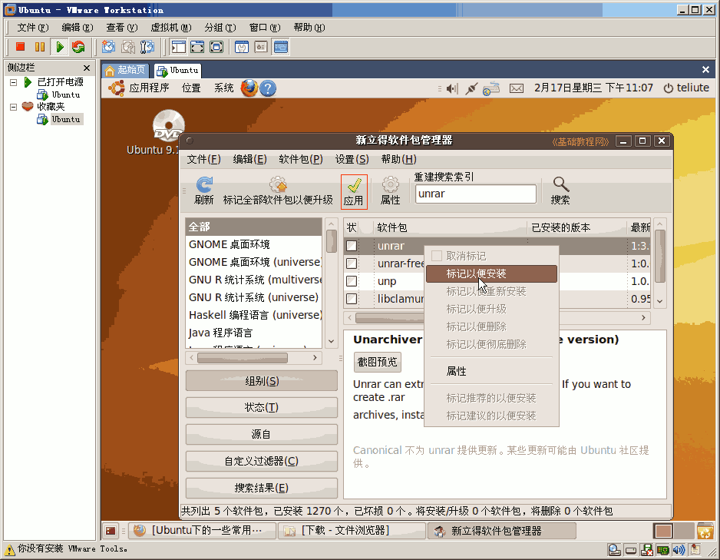
Task: Click the category list horizontal scrollbar thumb
Action: [x=243, y=357]
